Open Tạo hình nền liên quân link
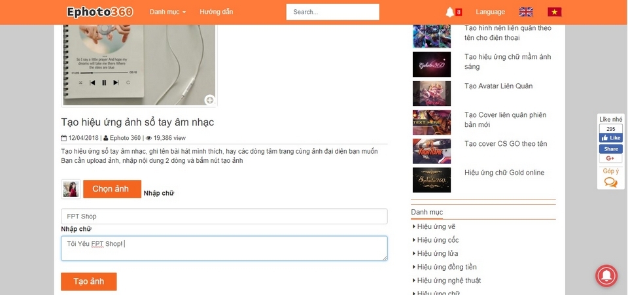The image size is (628, 295). [508, 33]
